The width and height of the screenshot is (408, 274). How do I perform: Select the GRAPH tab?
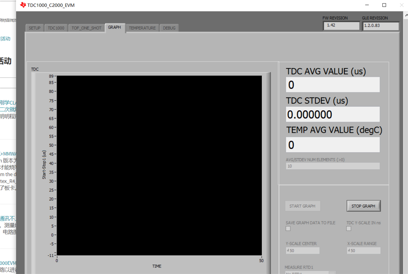click(x=115, y=27)
